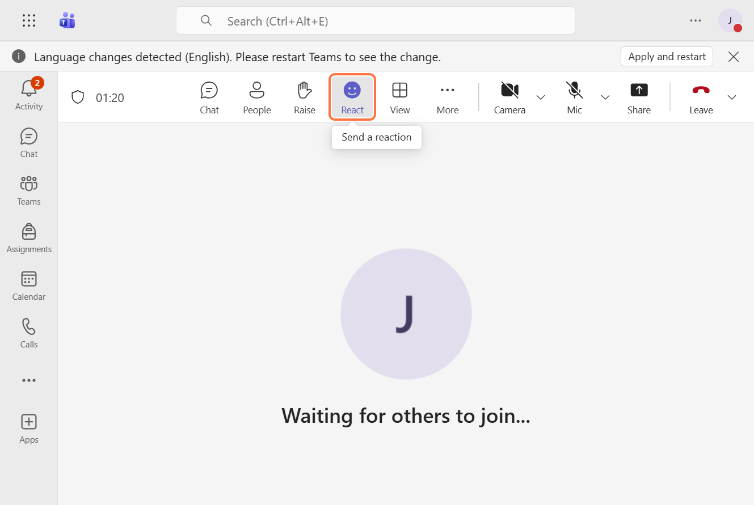
Task: Open the Leave options chevron
Action: [732, 97]
